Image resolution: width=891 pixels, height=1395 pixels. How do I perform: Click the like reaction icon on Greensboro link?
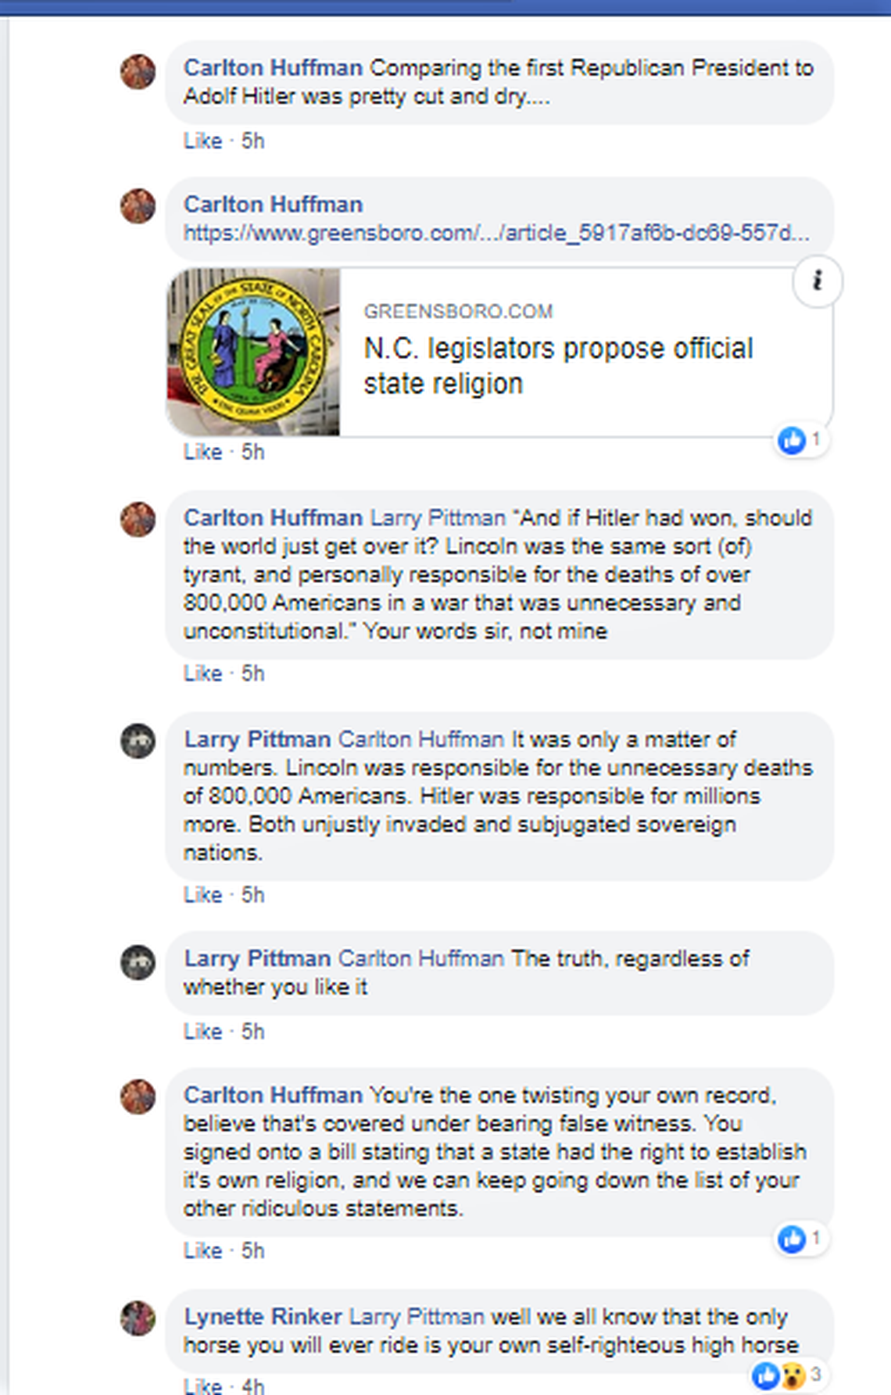point(792,440)
